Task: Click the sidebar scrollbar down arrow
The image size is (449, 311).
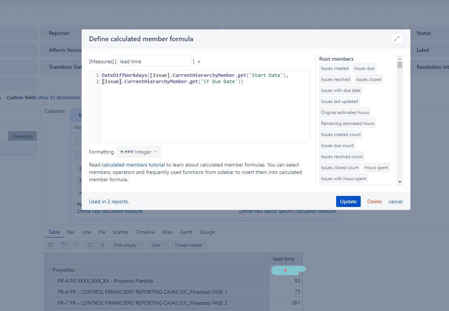Action: point(400,182)
